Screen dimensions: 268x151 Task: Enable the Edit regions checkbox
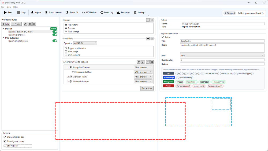point(5,146)
